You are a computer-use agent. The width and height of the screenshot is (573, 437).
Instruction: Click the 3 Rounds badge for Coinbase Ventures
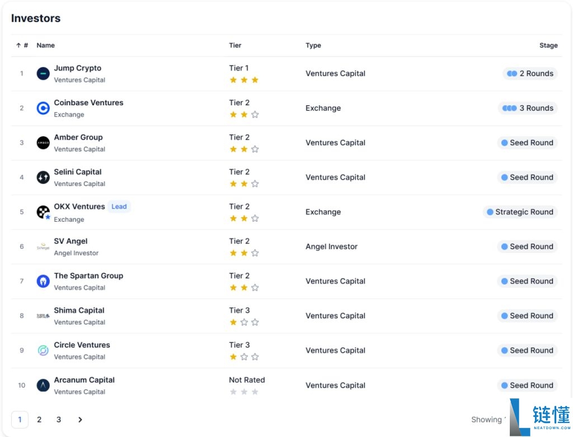(528, 108)
